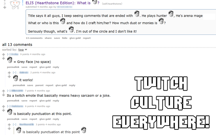
Task: Downvote the post next to the Reddit alien
Action: pos(5,7)
